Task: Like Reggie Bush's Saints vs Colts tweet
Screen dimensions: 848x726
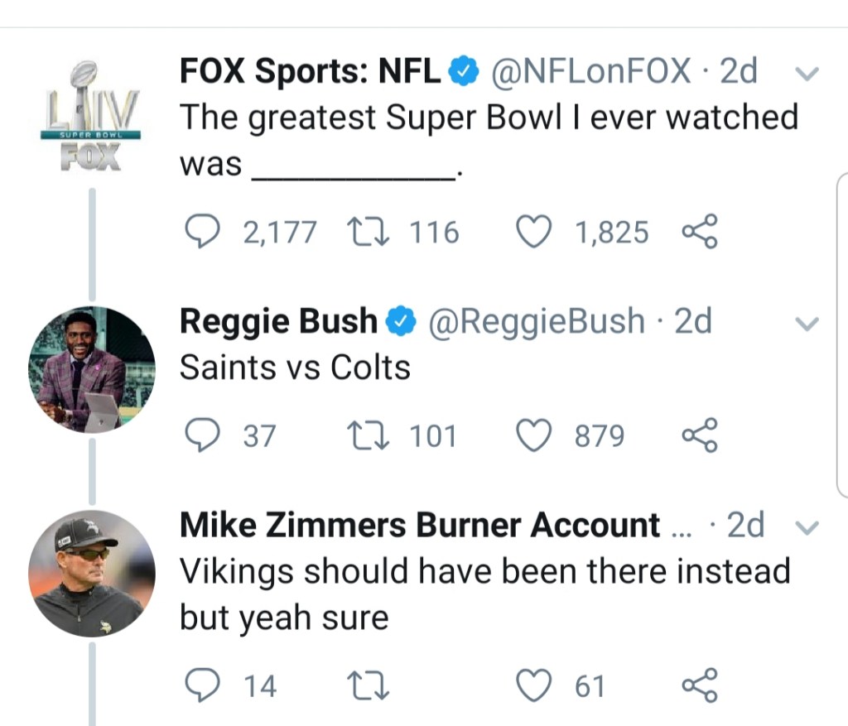Action: tap(534, 436)
